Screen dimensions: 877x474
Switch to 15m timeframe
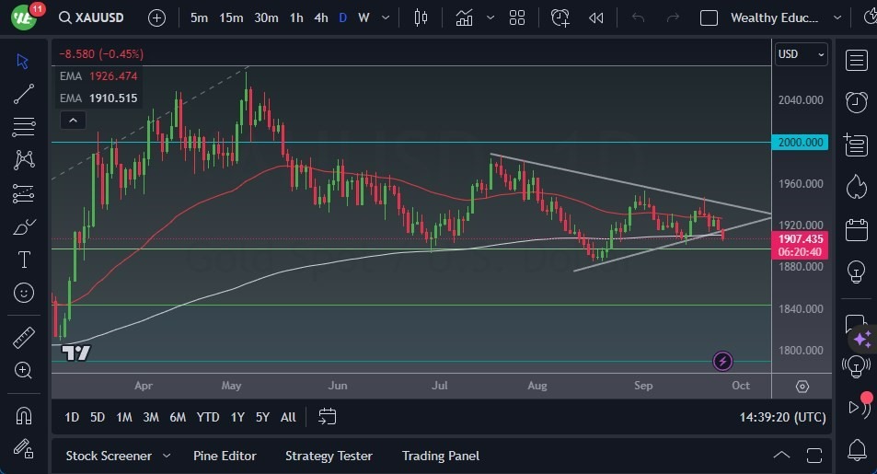(x=231, y=17)
